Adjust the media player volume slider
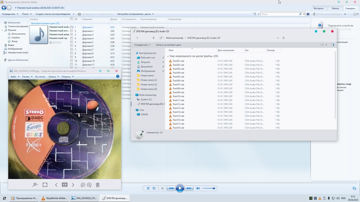The image size is (360, 202). [x=209, y=188]
